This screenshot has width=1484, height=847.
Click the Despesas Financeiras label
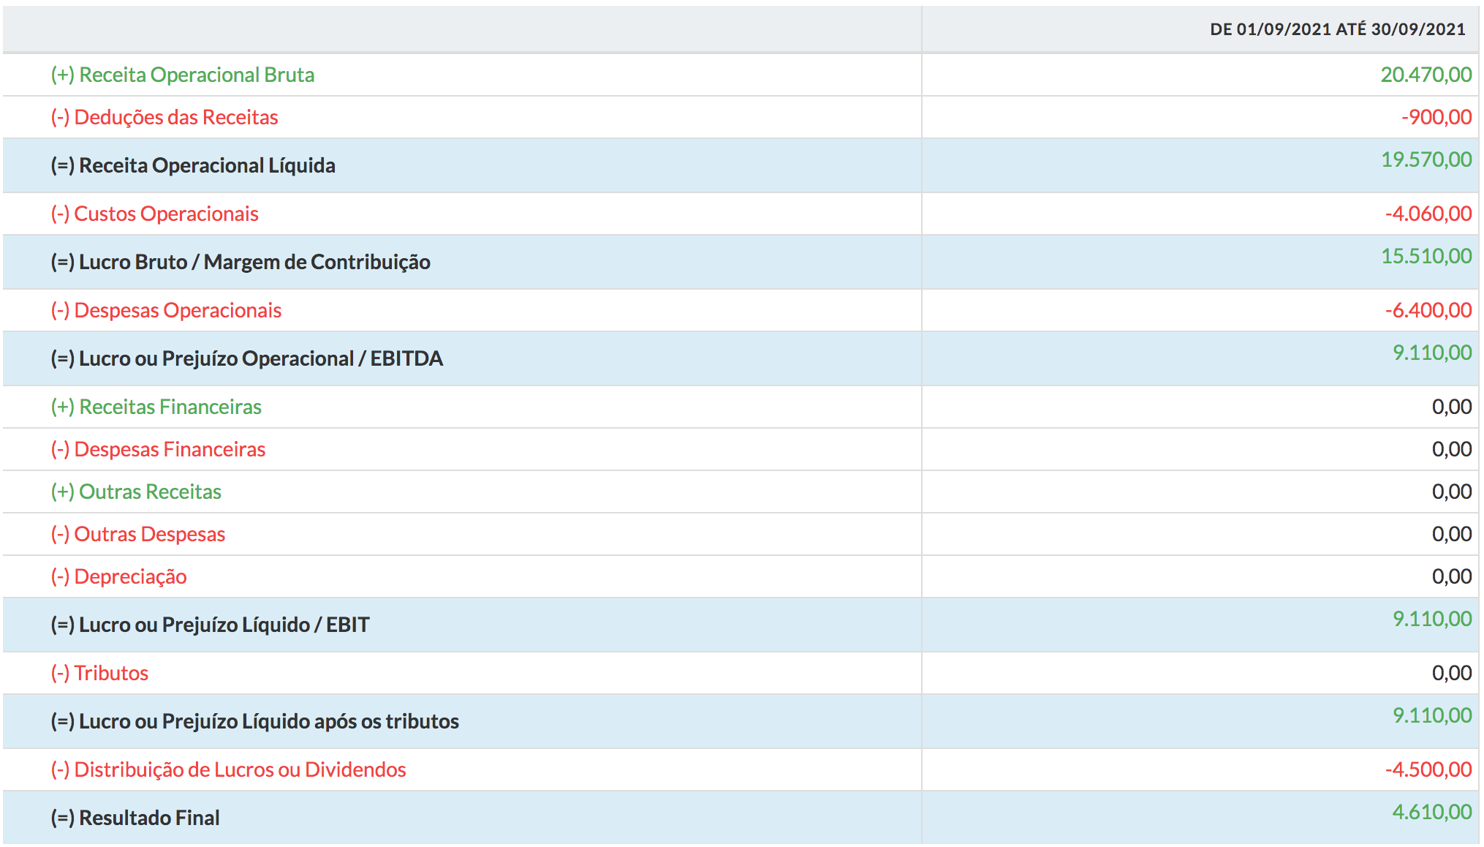pyautogui.click(x=158, y=449)
